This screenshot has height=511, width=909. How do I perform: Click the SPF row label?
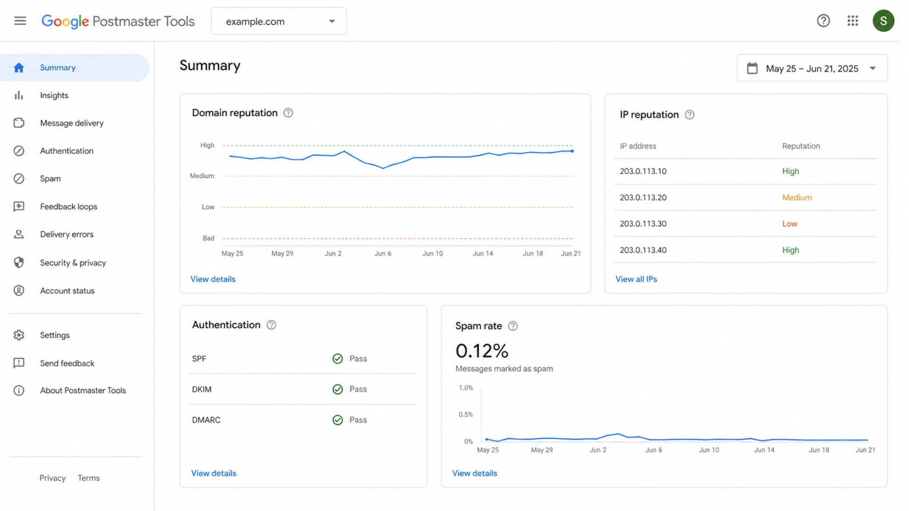click(199, 359)
